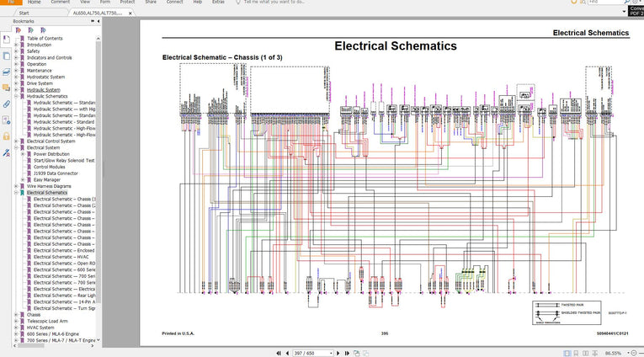Viewport: 644px width, 357px height.
Task: Expand the Hydrostatic System bookmark
Action: pyautogui.click(x=16, y=77)
